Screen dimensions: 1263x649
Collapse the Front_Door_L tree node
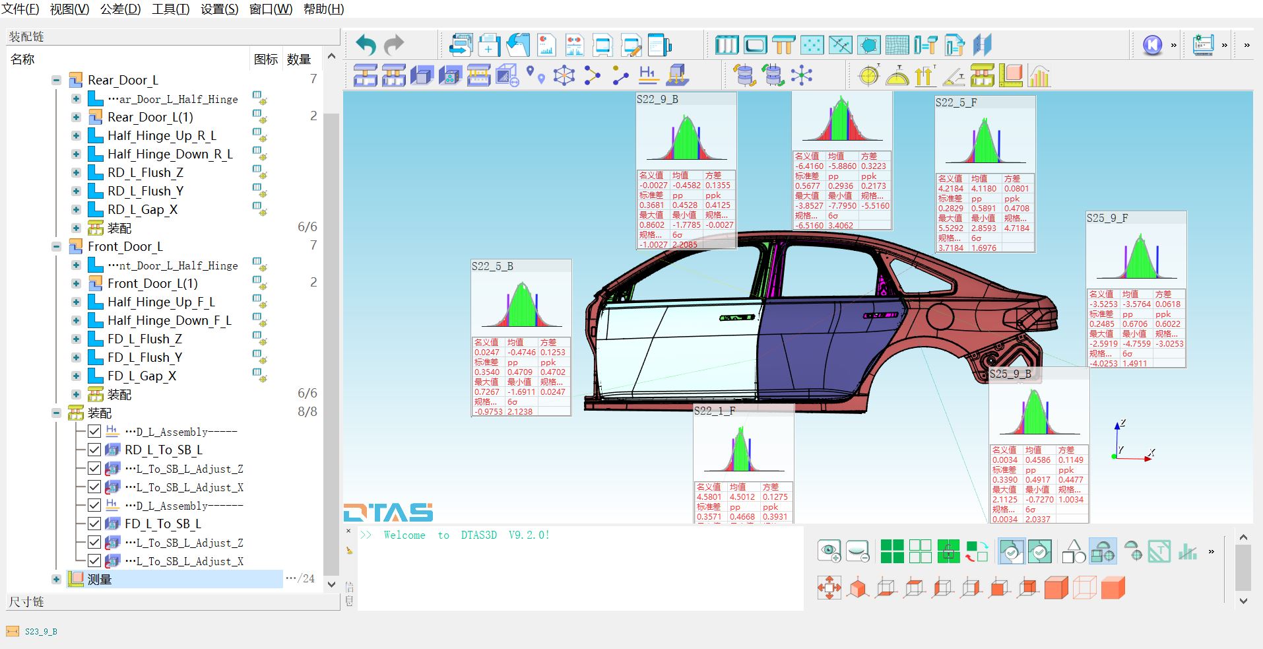pyautogui.click(x=56, y=246)
